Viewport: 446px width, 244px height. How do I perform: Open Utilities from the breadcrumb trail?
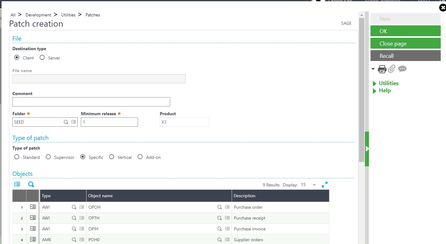click(68, 15)
